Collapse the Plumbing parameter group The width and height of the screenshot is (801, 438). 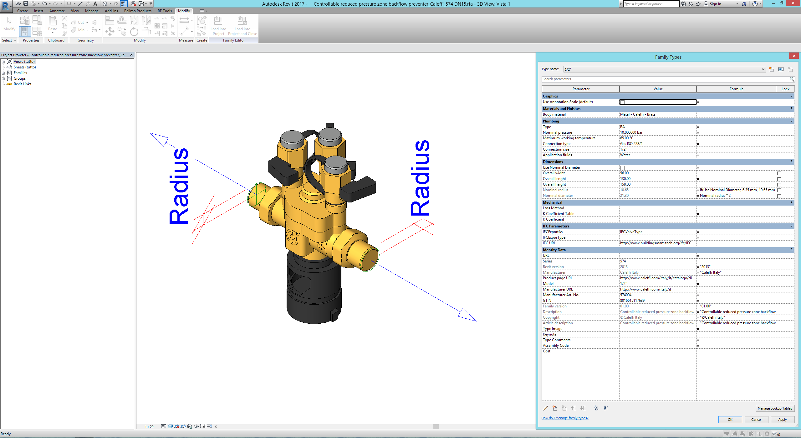click(791, 121)
